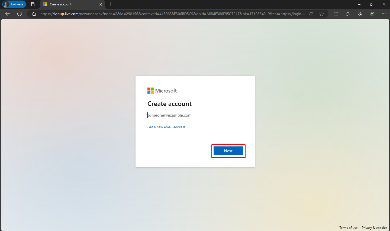
Task: View site information lock icon
Action: tap(34, 14)
